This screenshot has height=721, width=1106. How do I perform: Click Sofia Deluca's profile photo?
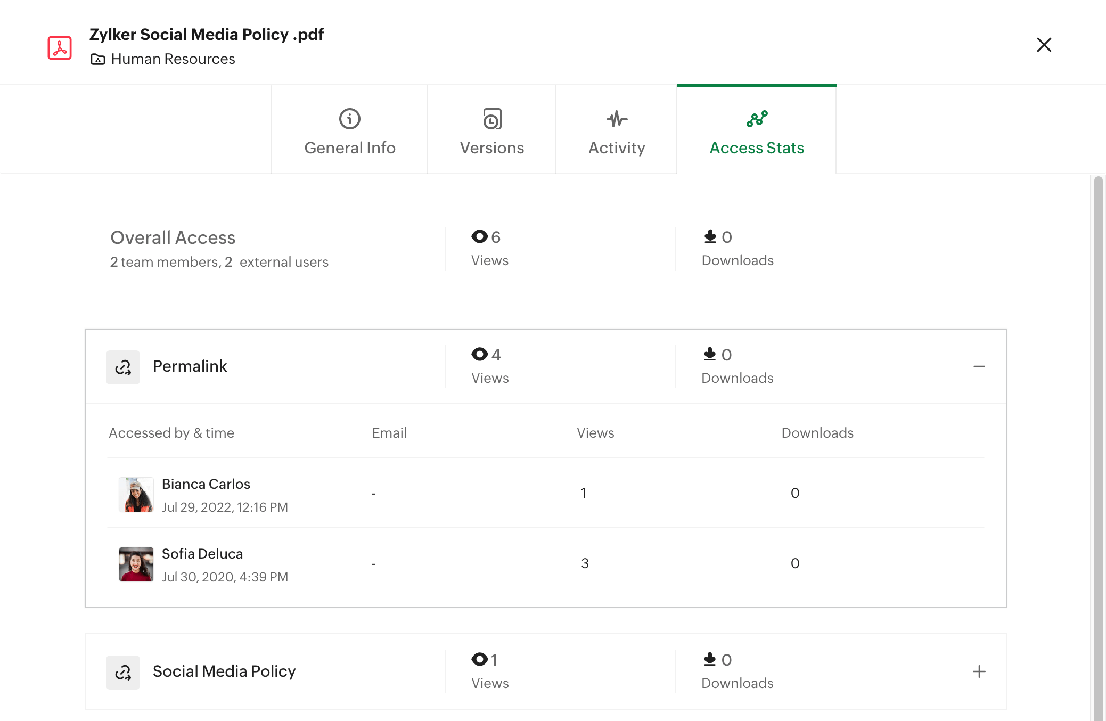(x=136, y=564)
